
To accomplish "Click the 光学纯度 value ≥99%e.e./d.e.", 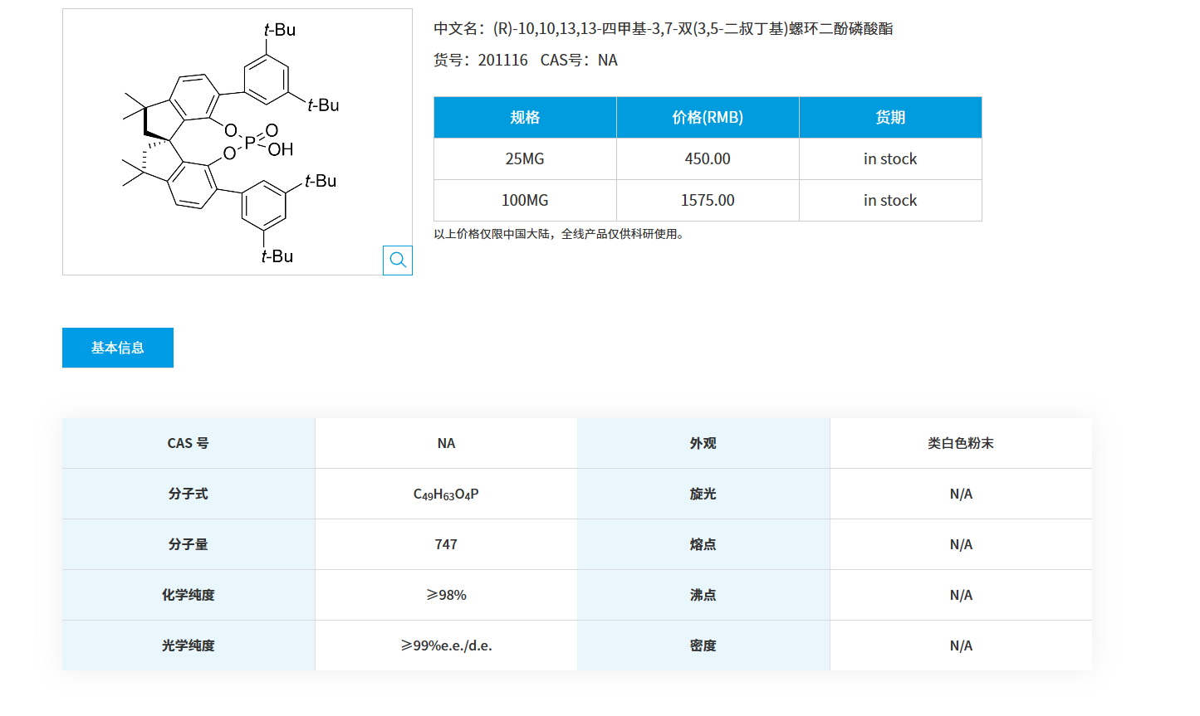I will [446, 645].
